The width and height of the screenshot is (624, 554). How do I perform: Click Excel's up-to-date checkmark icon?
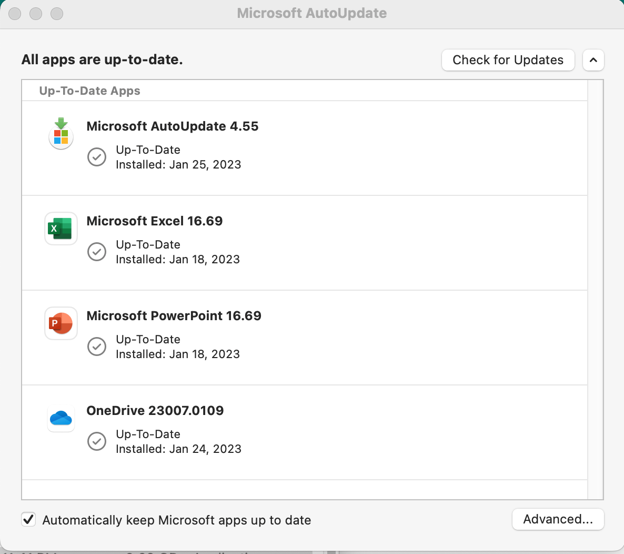pos(97,252)
